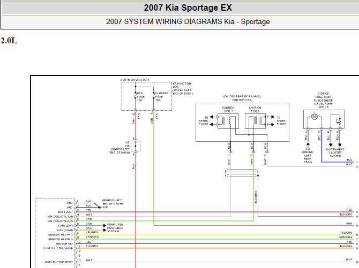
Task: Click the IGNITION COIL 2 label
Action: (x=255, y=109)
